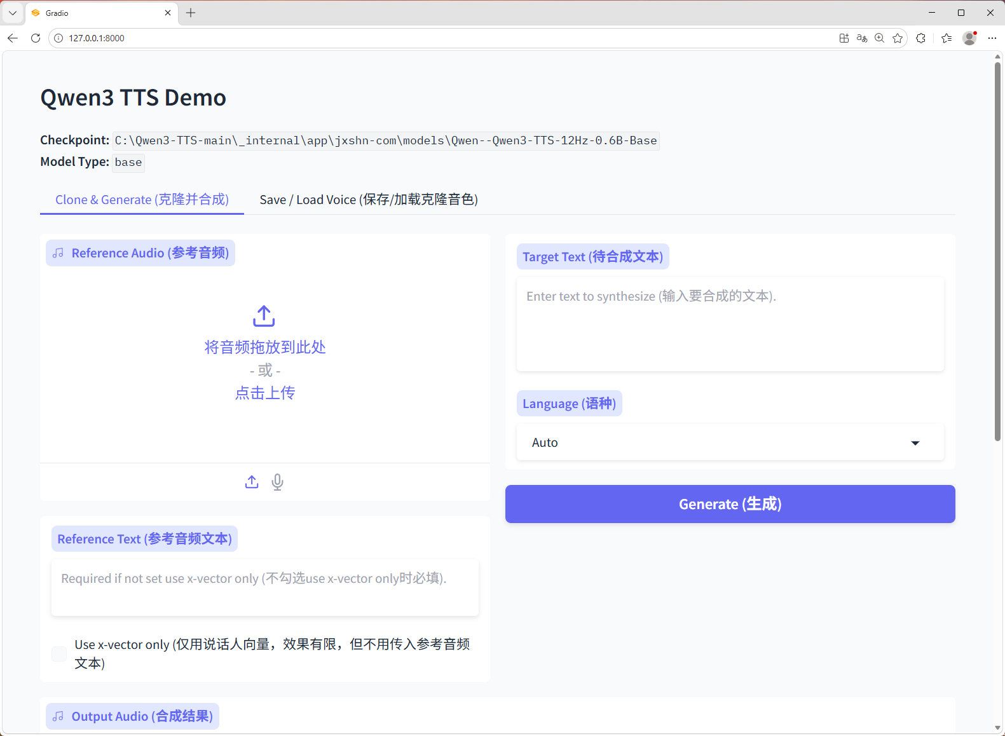This screenshot has width=1005, height=736.
Task: Add page to favorites with star icon
Action: pos(898,38)
